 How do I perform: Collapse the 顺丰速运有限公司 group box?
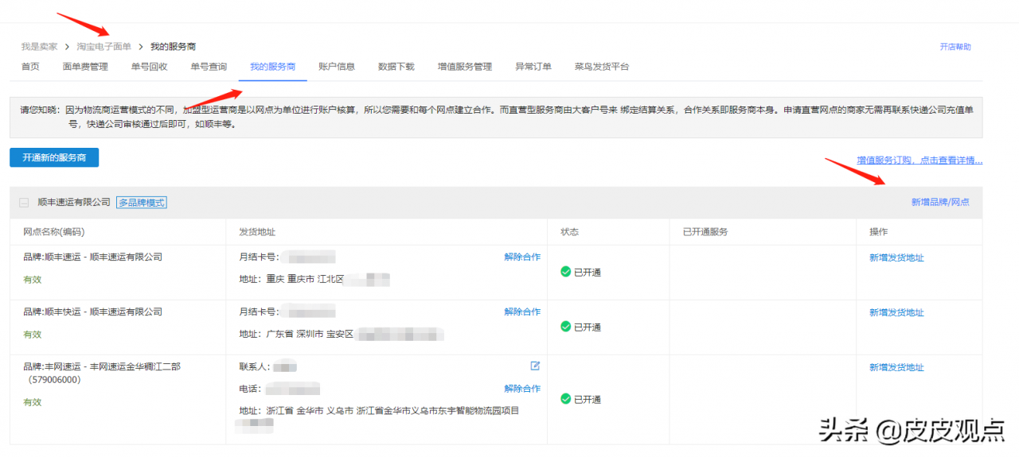(x=24, y=203)
